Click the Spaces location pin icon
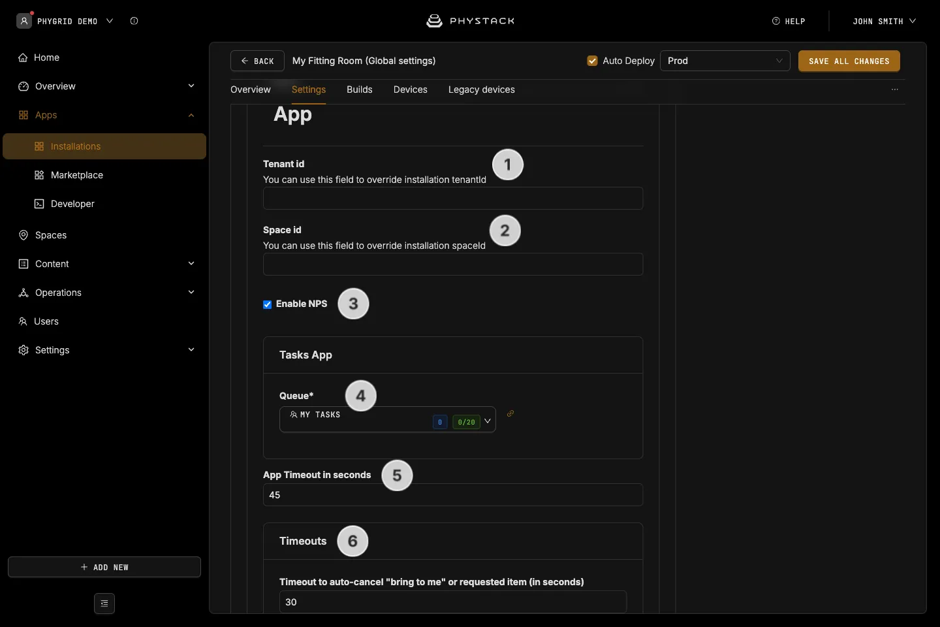This screenshot has height=627, width=940. tap(23, 235)
